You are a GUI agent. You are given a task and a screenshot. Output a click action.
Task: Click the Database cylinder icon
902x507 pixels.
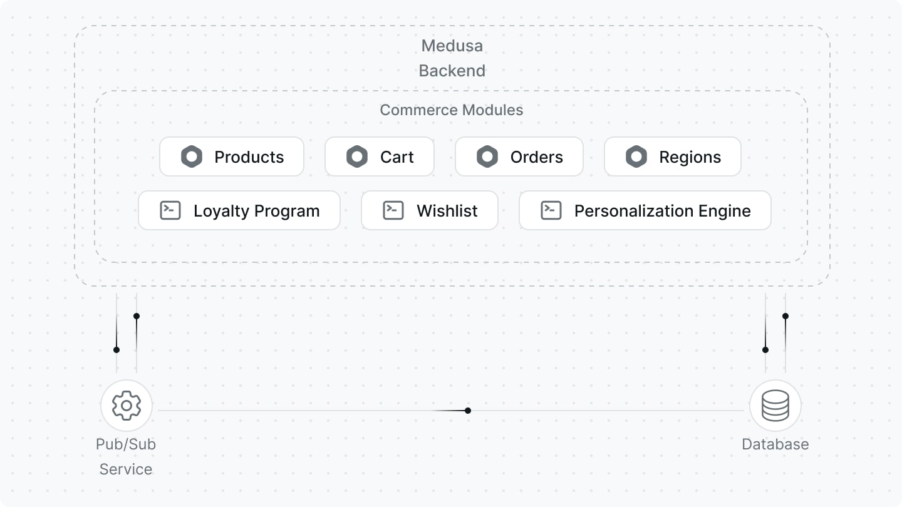[775, 406]
